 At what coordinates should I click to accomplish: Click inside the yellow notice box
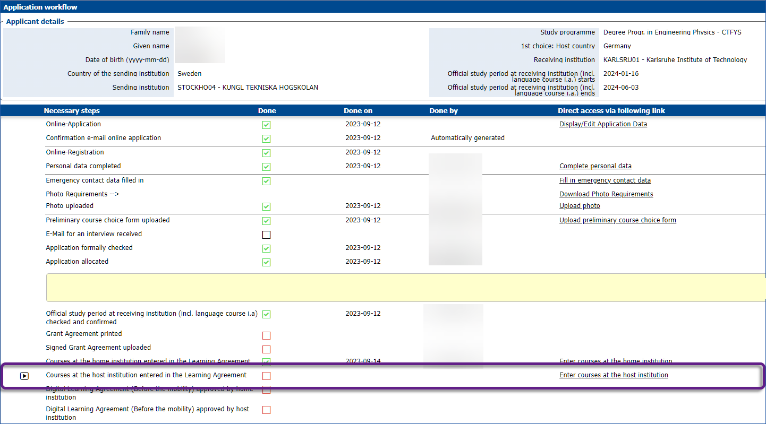coord(404,288)
